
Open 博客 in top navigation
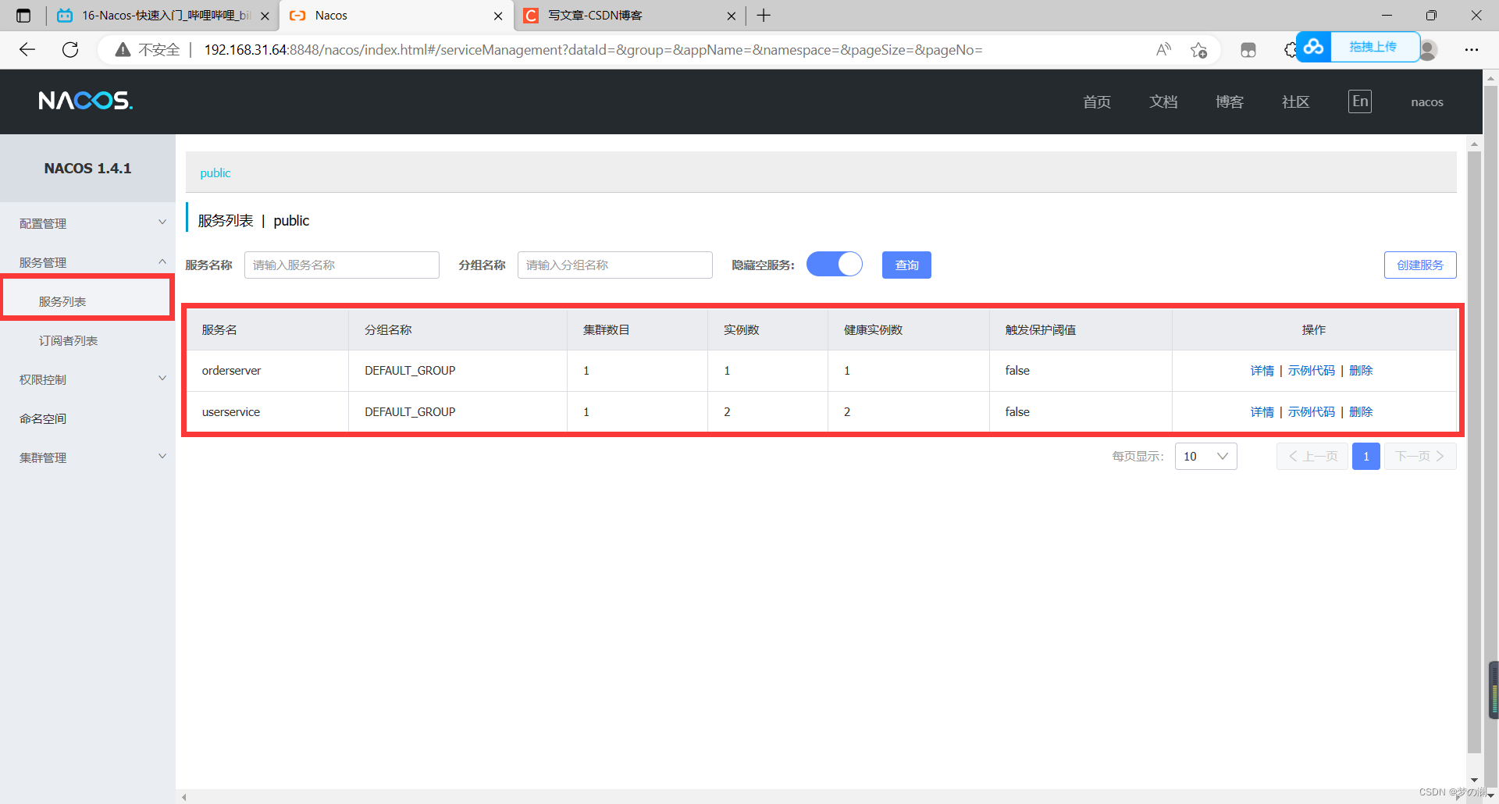point(1230,101)
